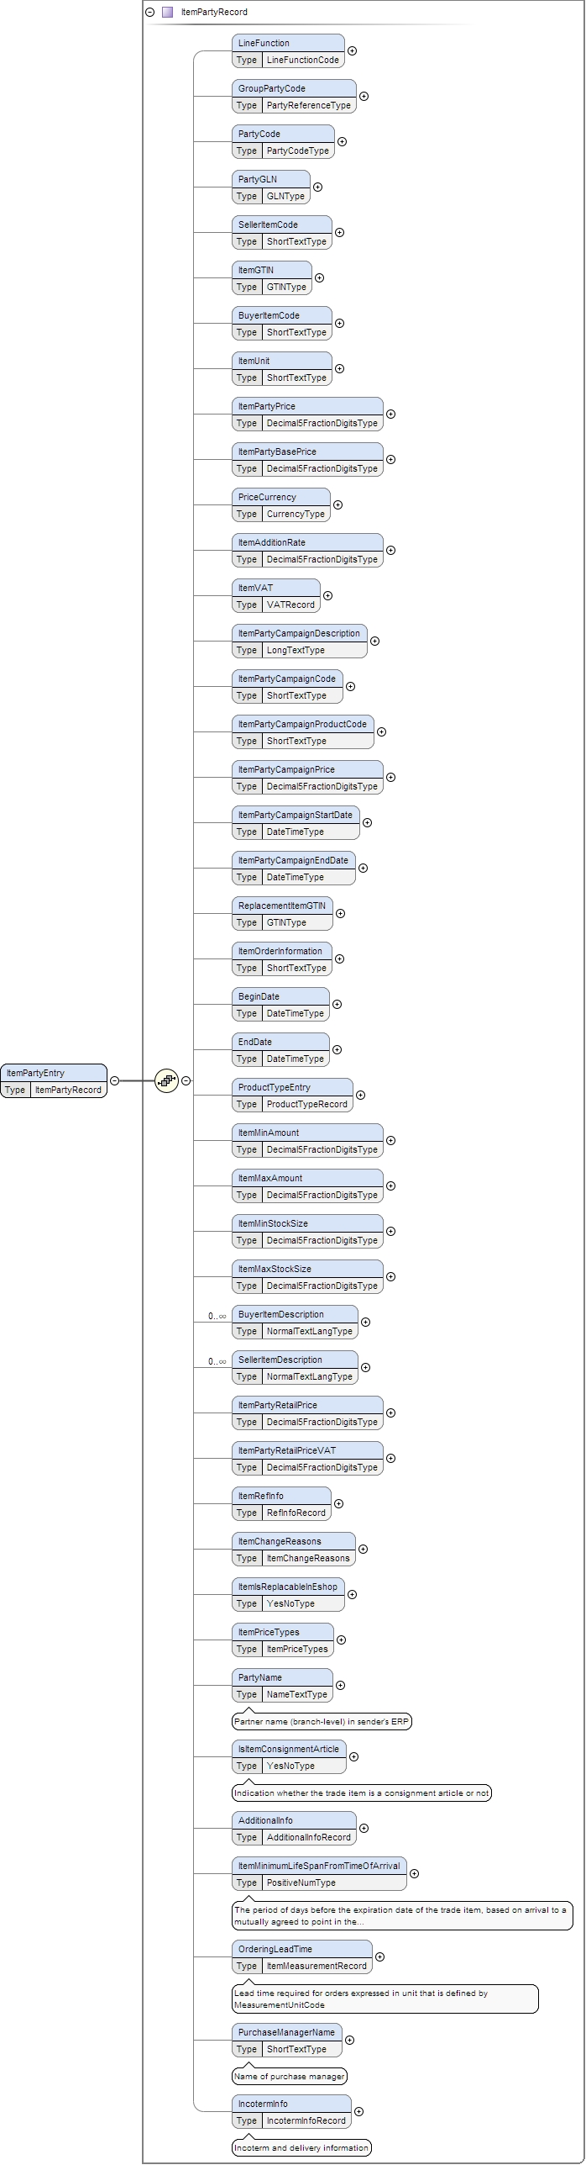586x2165 pixels.
Task: Click the VATRecord type label
Action: tap(290, 605)
